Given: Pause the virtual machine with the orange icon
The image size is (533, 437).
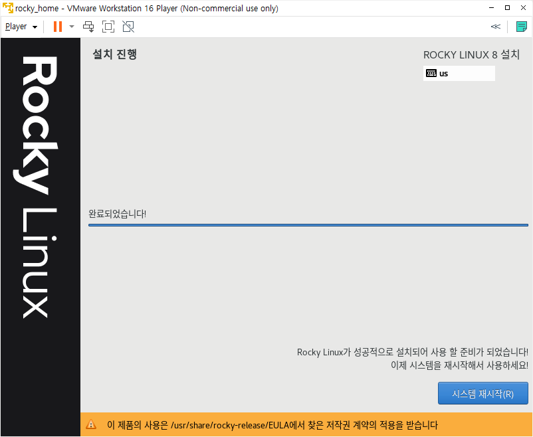Looking at the screenshot, I should 58,27.
